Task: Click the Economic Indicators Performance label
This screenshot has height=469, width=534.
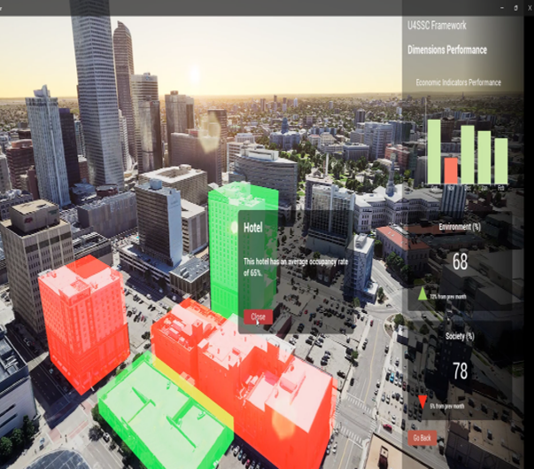Action: pos(458,82)
